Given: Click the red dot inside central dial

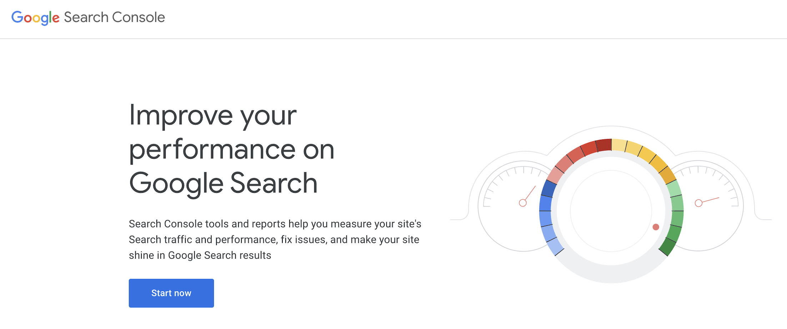Looking at the screenshot, I should coord(656,227).
